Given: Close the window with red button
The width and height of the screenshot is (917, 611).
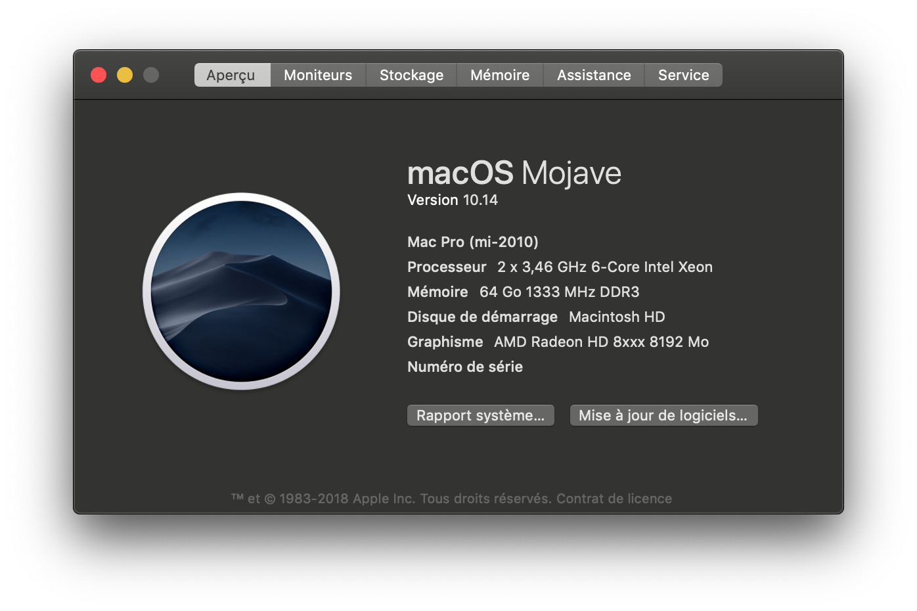Looking at the screenshot, I should (99, 75).
